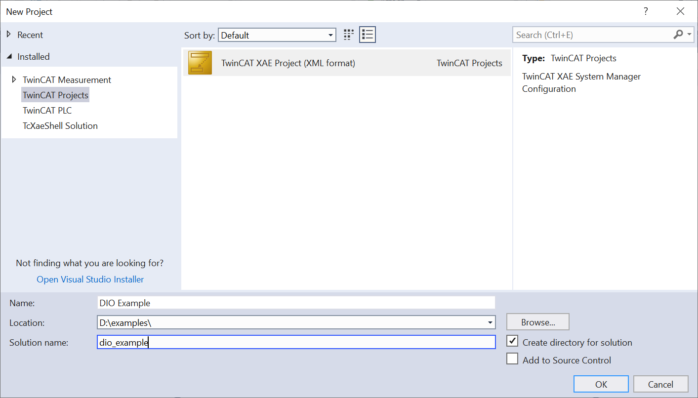
Task: Click the Installed label
Action: 34,57
